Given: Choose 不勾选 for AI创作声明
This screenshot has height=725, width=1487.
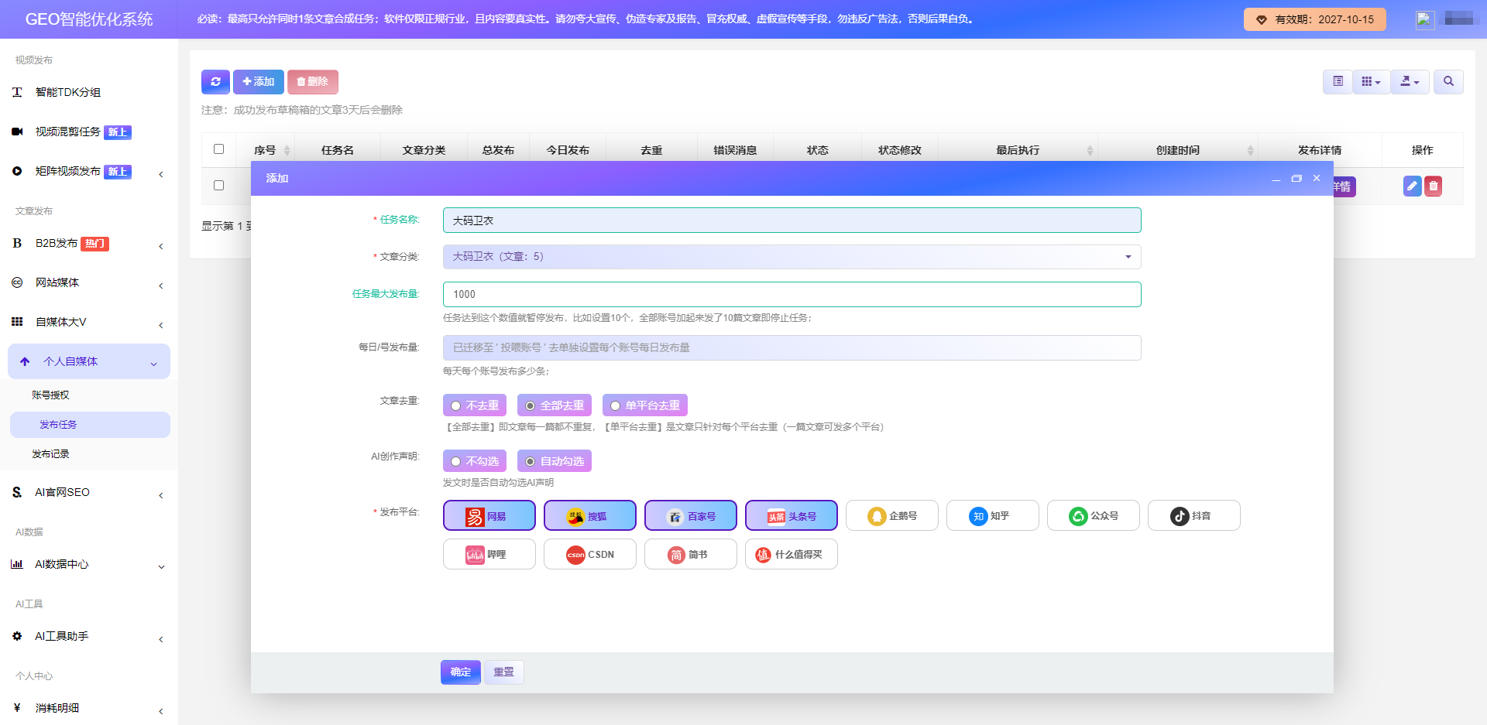Looking at the screenshot, I should (x=475, y=461).
